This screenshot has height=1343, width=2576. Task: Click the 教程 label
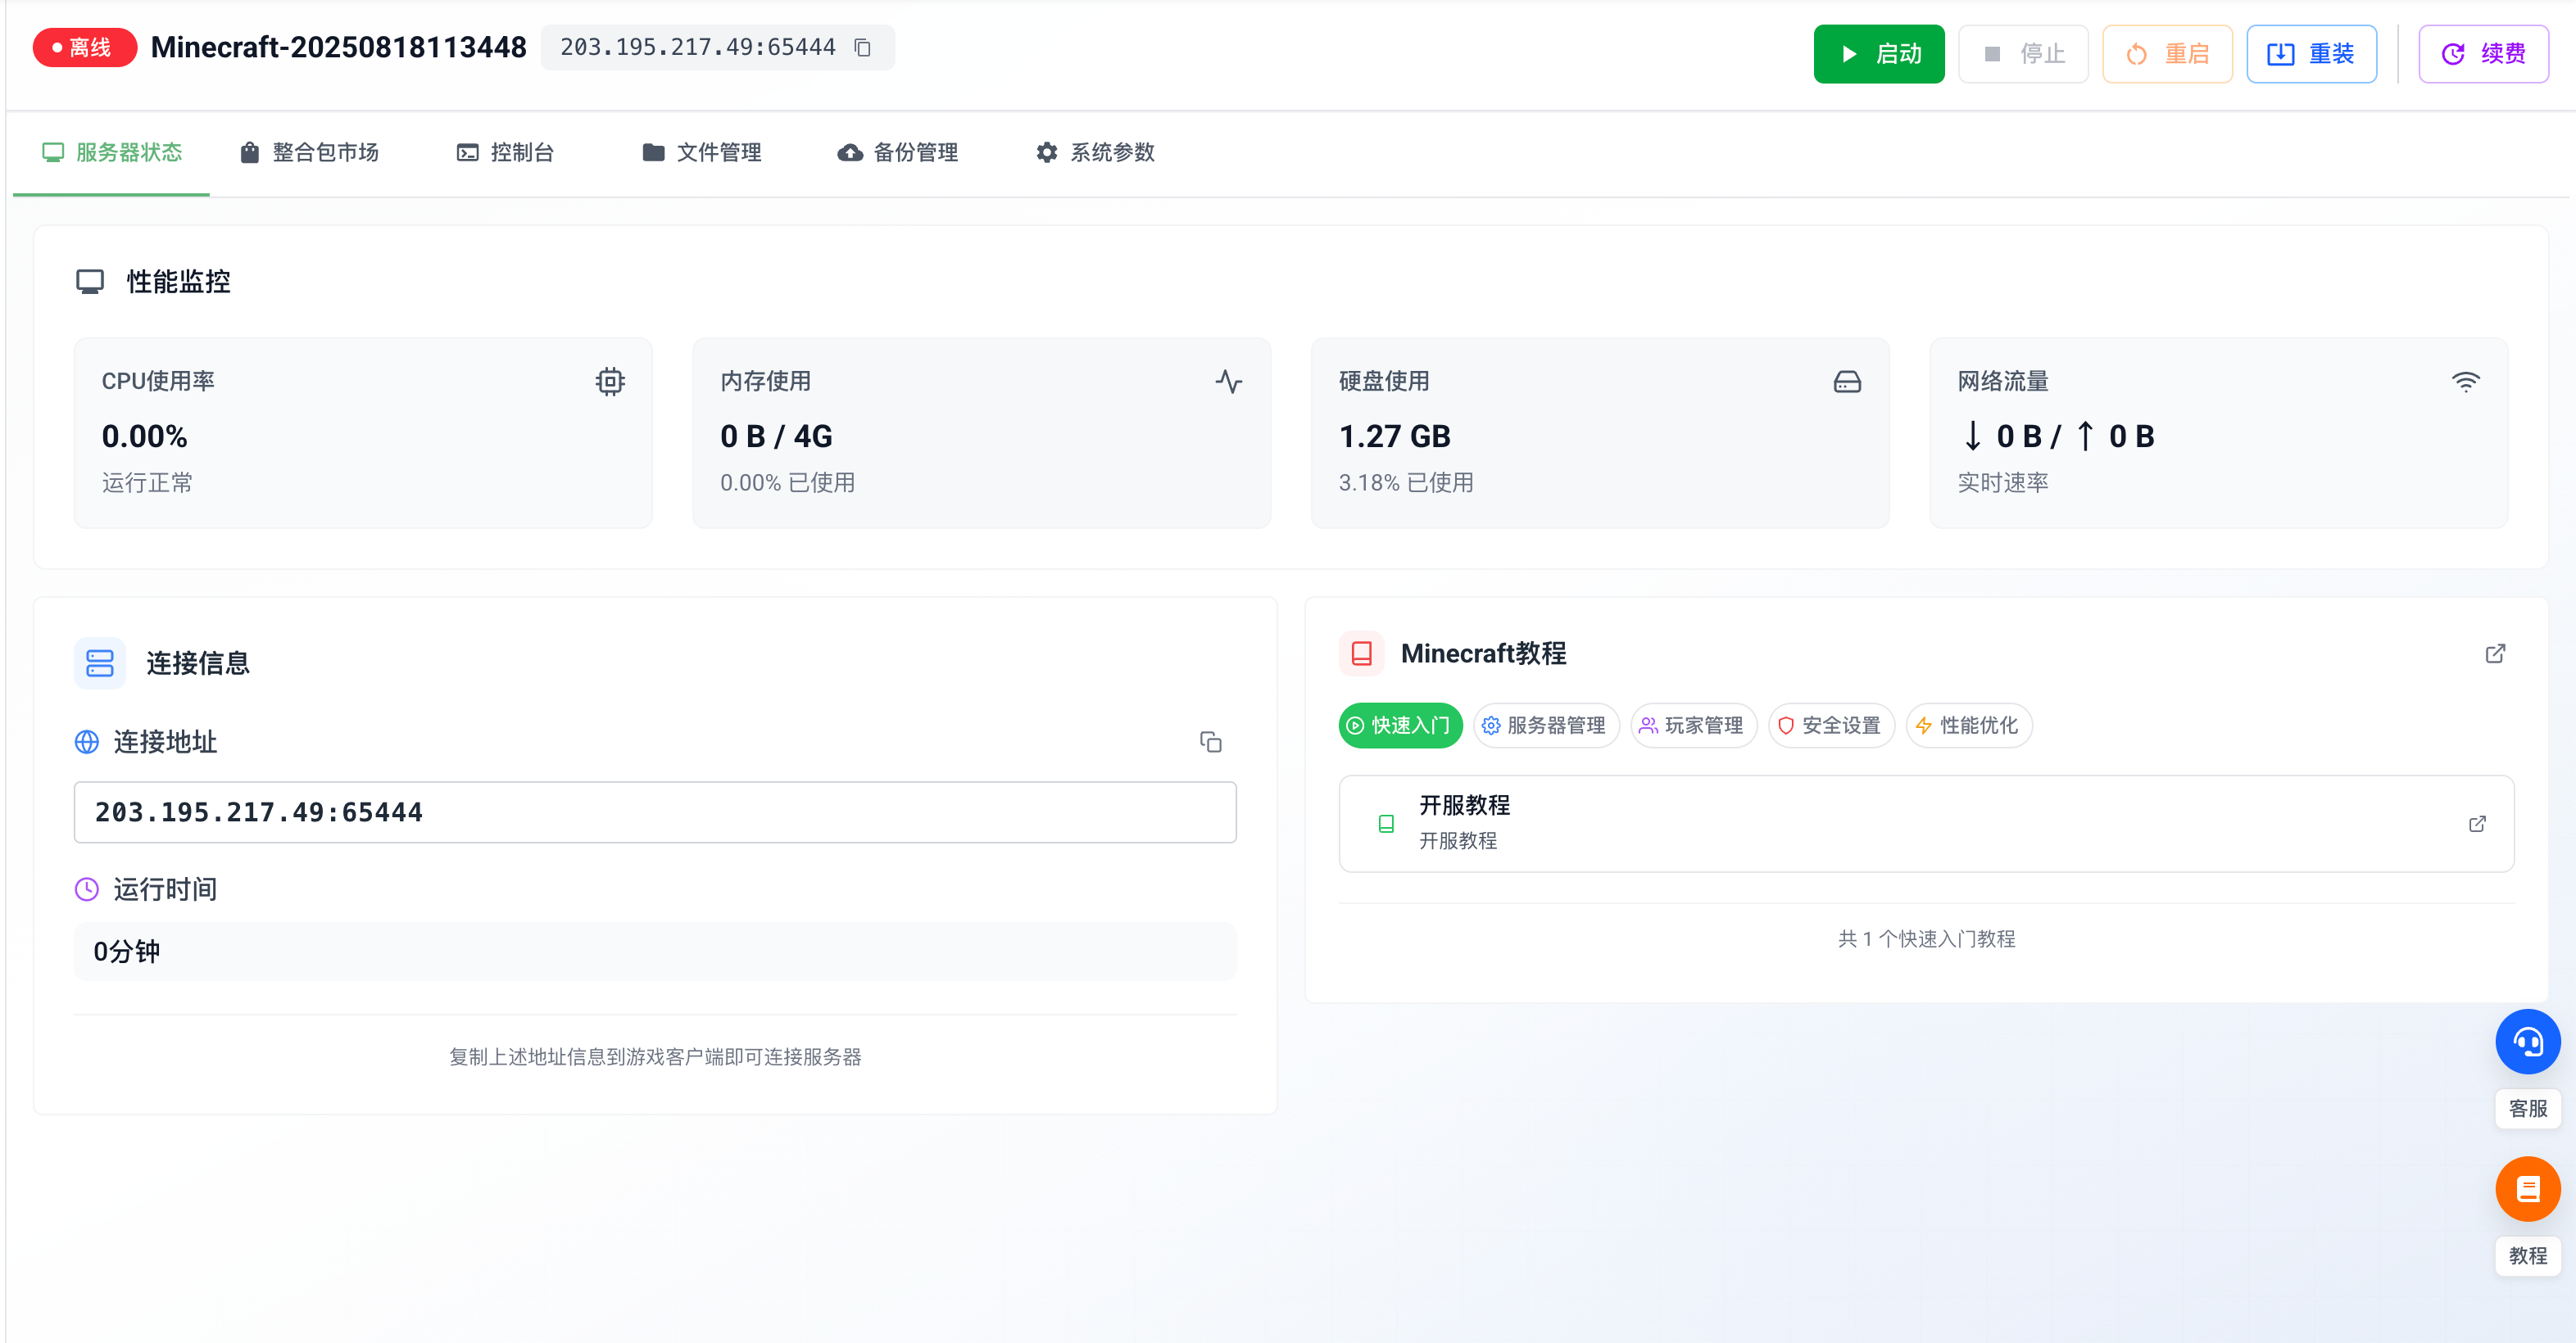pos(2527,1255)
